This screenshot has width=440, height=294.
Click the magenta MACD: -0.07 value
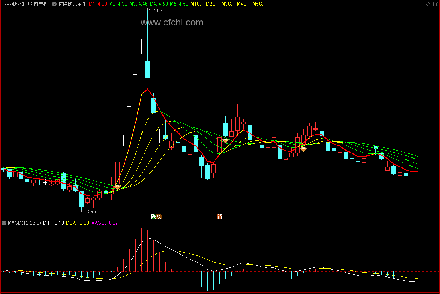click(105, 223)
